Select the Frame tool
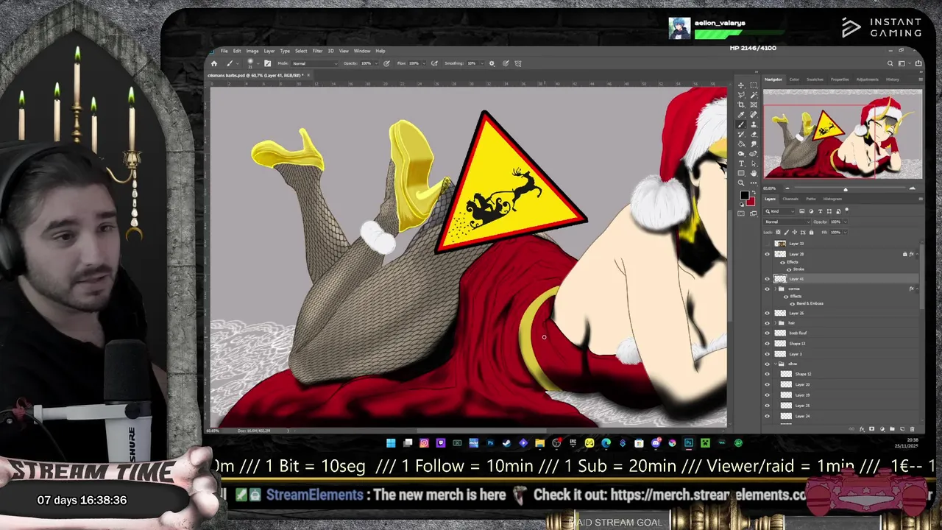Viewport: 942px width, 530px height. tap(754, 105)
